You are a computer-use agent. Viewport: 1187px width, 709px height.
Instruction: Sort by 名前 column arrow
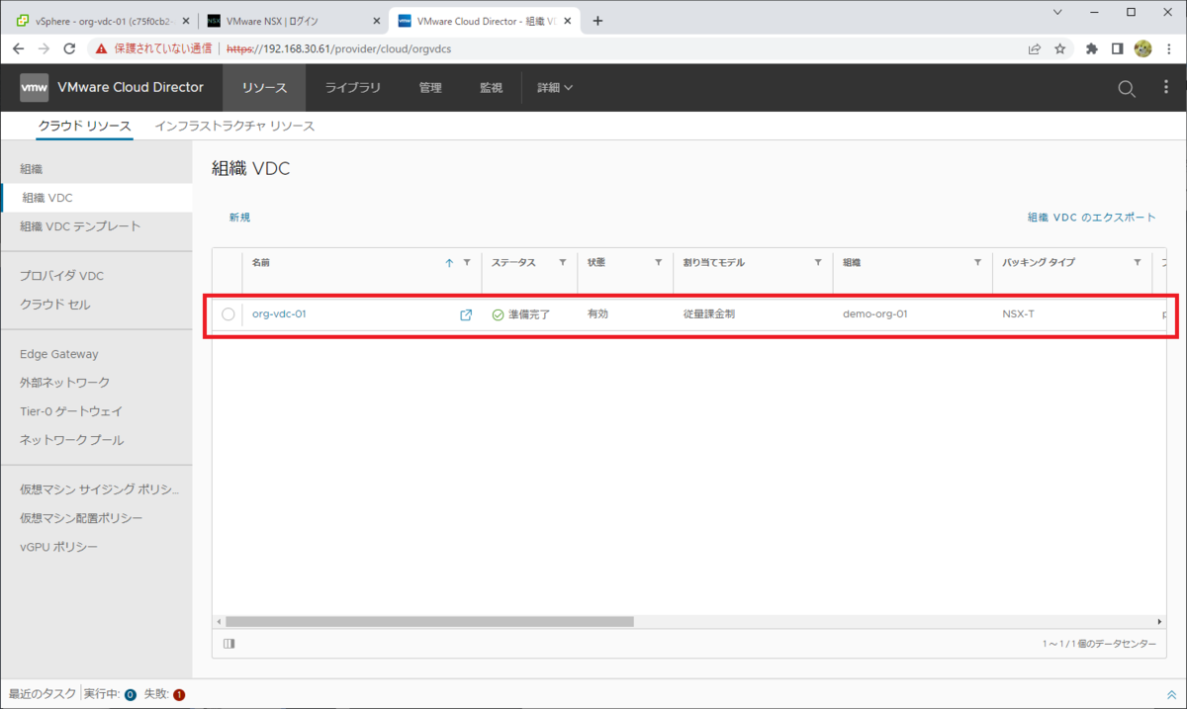click(449, 263)
